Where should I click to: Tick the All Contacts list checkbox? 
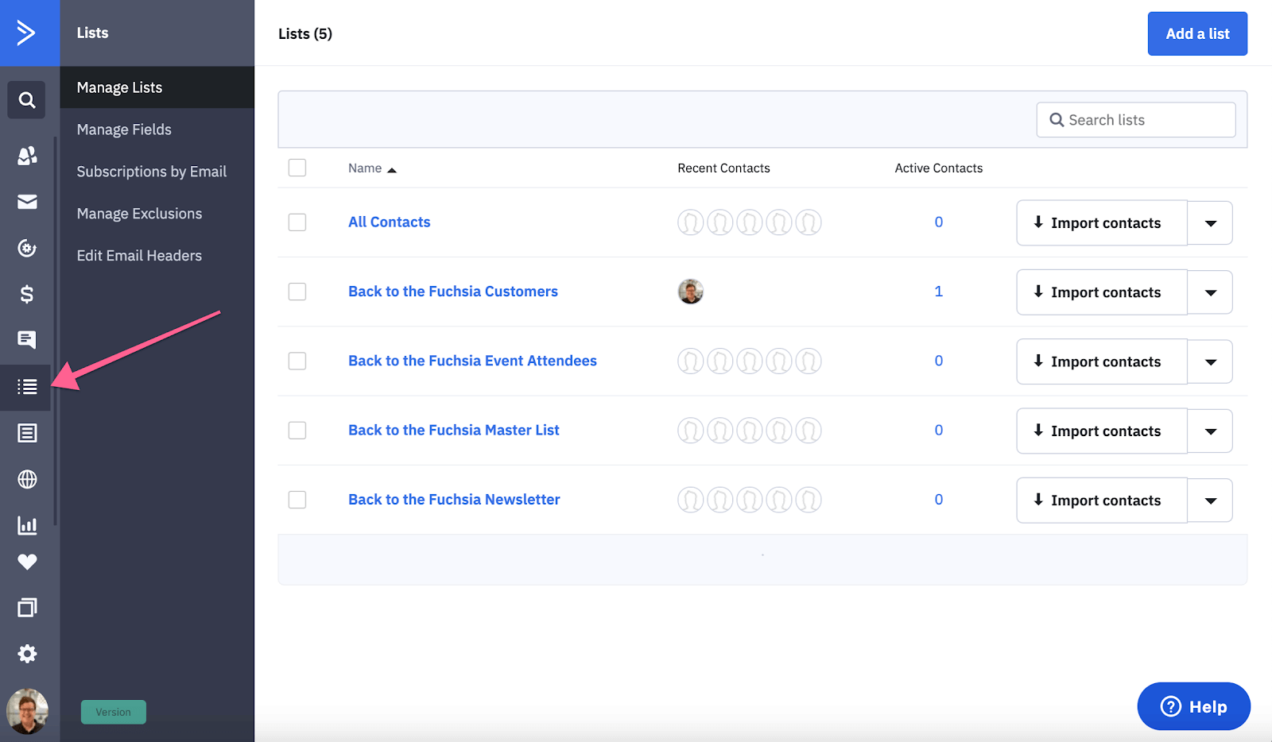pyautogui.click(x=297, y=222)
